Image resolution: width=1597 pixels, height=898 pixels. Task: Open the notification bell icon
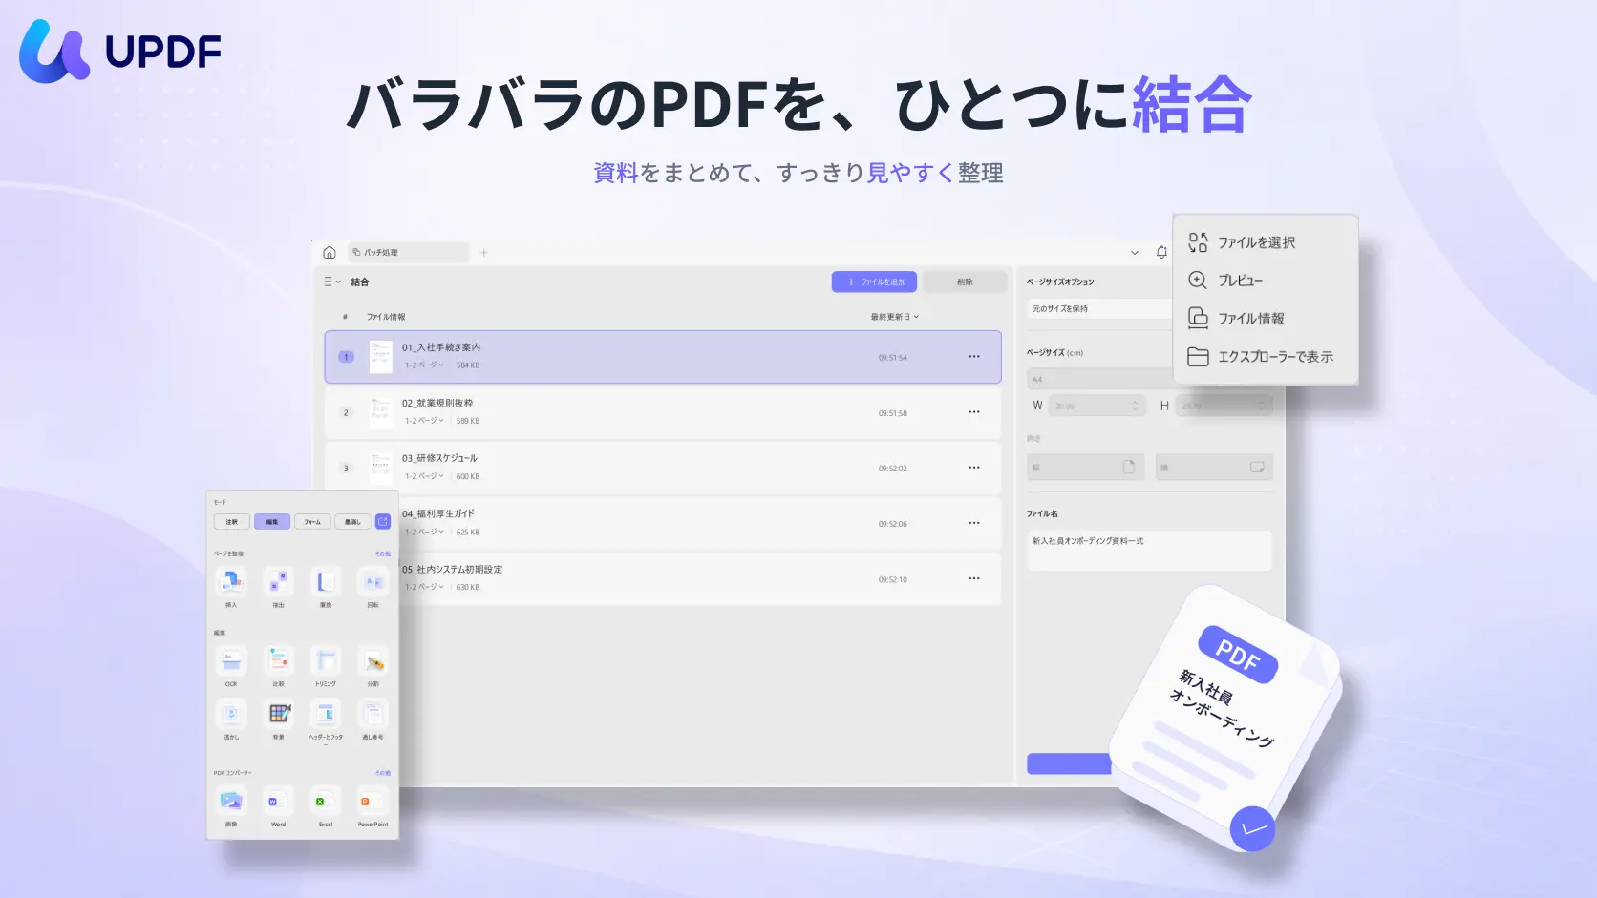coord(1161,253)
